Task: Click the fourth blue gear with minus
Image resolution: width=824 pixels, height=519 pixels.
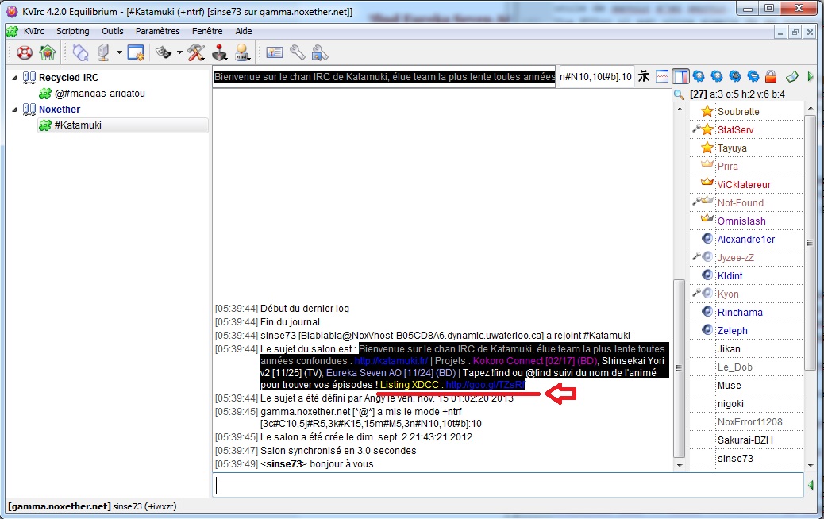Action: pyautogui.click(x=753, y=77)
